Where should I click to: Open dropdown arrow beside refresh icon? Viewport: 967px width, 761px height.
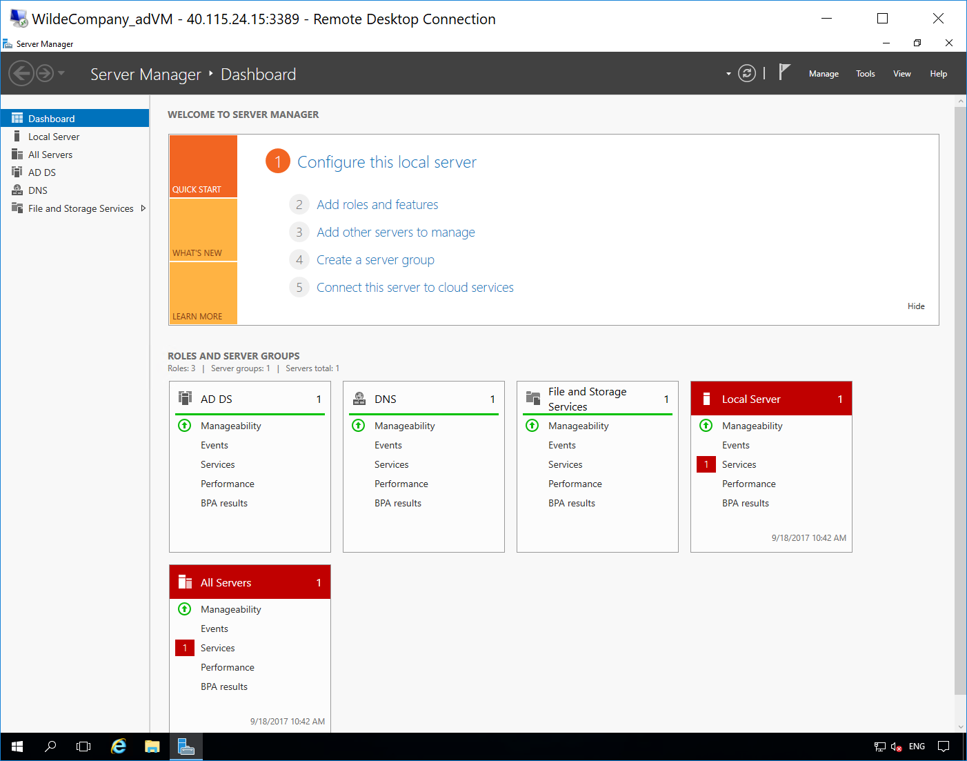[728, 74]
